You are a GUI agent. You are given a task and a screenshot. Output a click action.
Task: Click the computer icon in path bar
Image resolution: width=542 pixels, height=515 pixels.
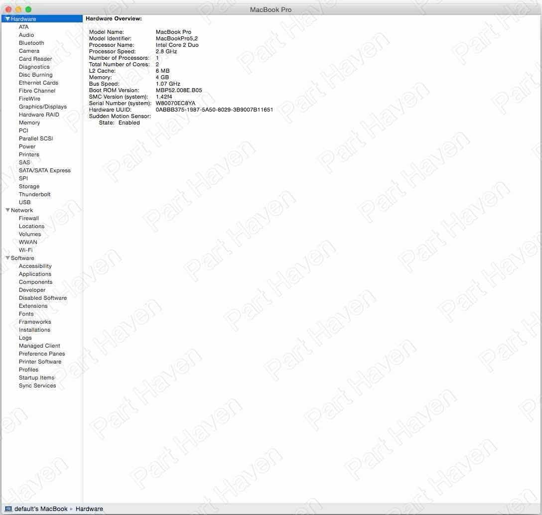8,509
